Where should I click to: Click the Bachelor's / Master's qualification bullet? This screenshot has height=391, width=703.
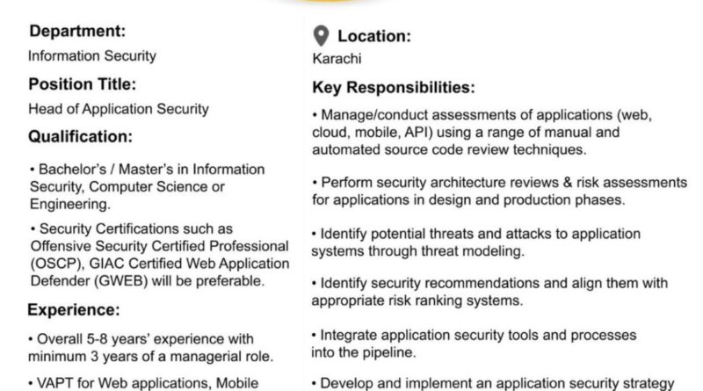click(147, 186)
